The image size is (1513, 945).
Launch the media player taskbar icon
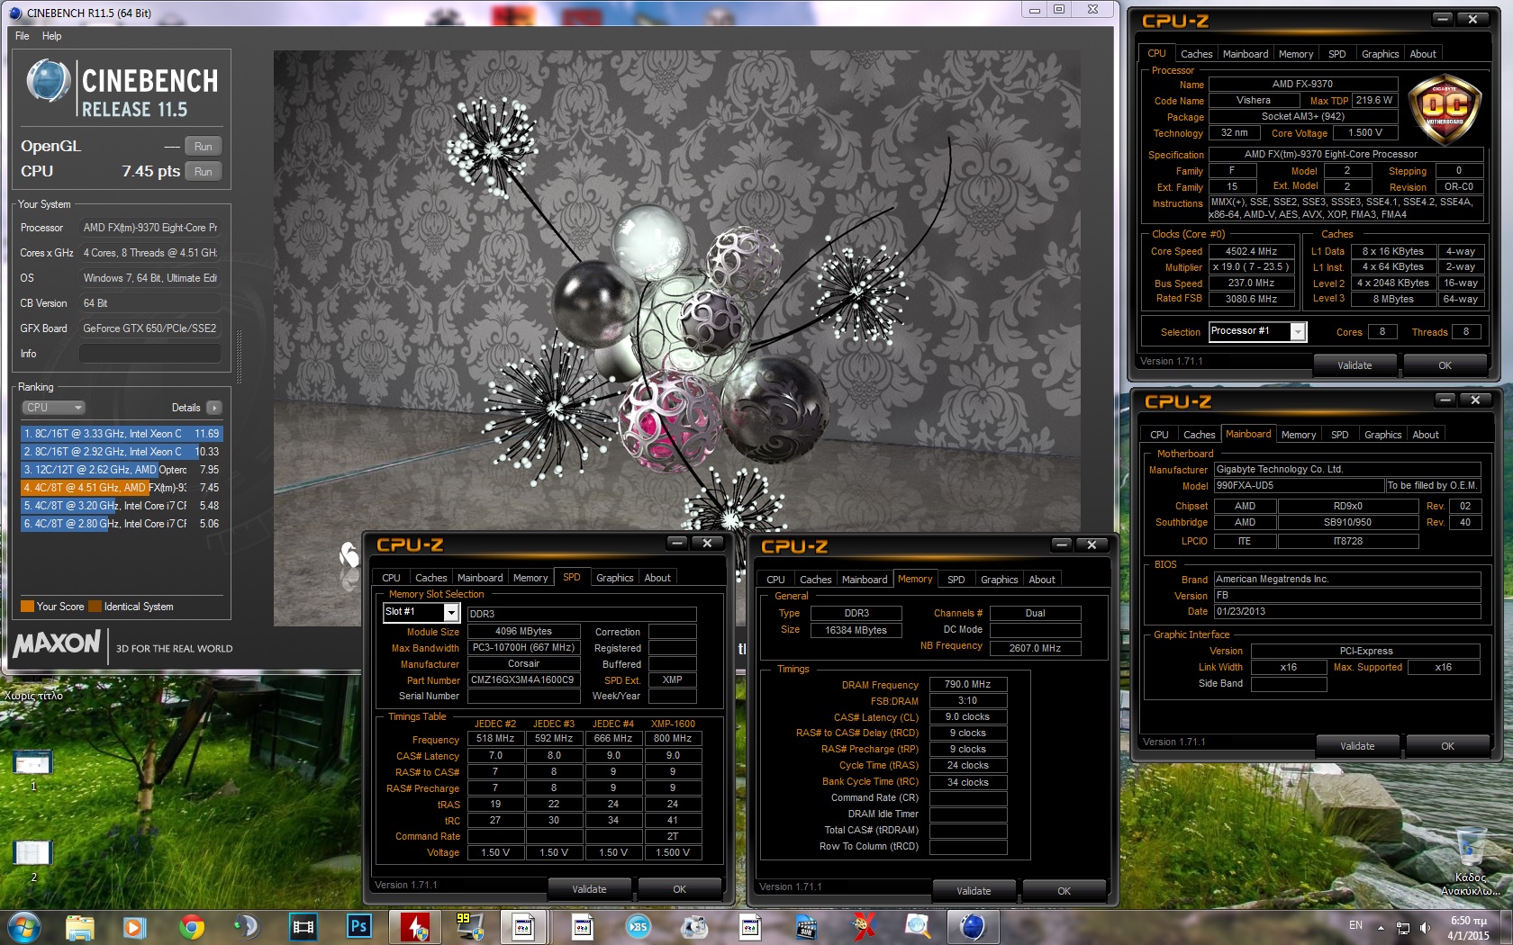pos(134,927)
